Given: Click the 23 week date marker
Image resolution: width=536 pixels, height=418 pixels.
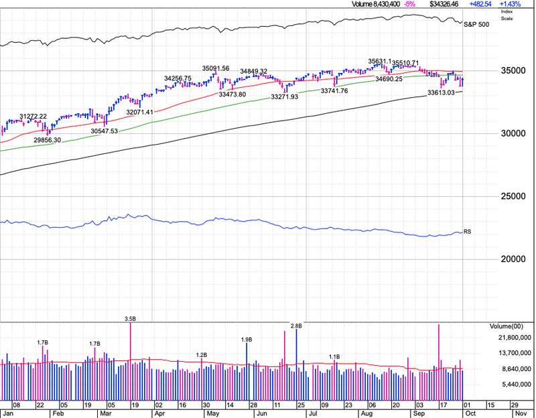Looking at the screenshot, I should 348,405.
